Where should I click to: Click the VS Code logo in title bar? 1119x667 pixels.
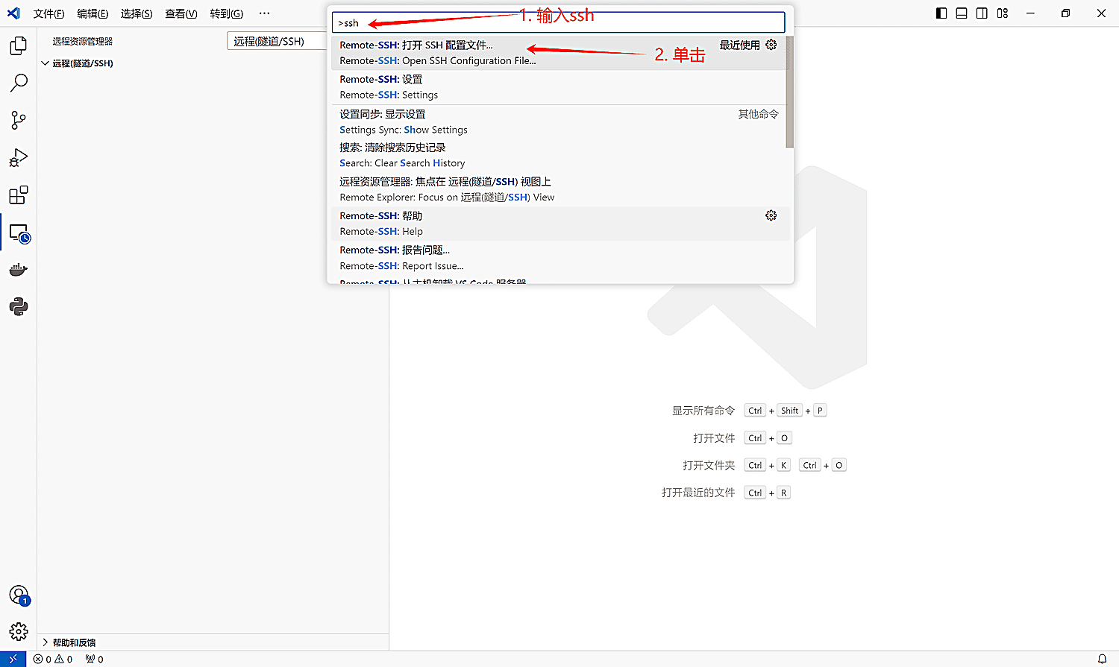[13, 13]
